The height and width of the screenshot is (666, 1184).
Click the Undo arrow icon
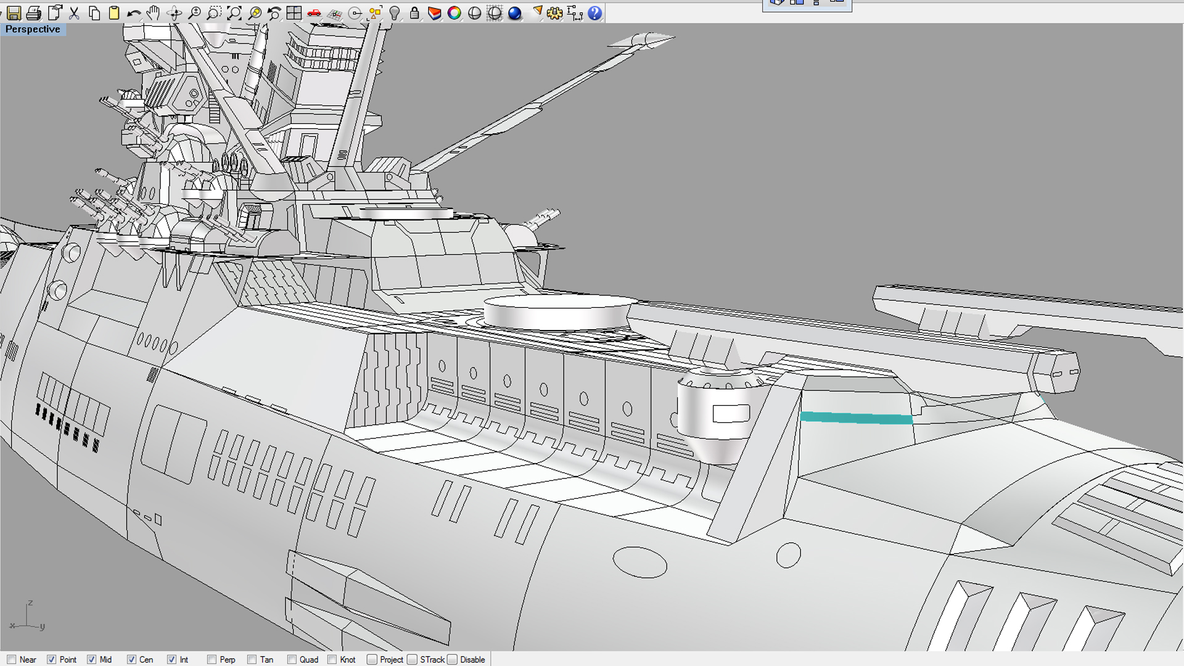(x=134, y=13)
